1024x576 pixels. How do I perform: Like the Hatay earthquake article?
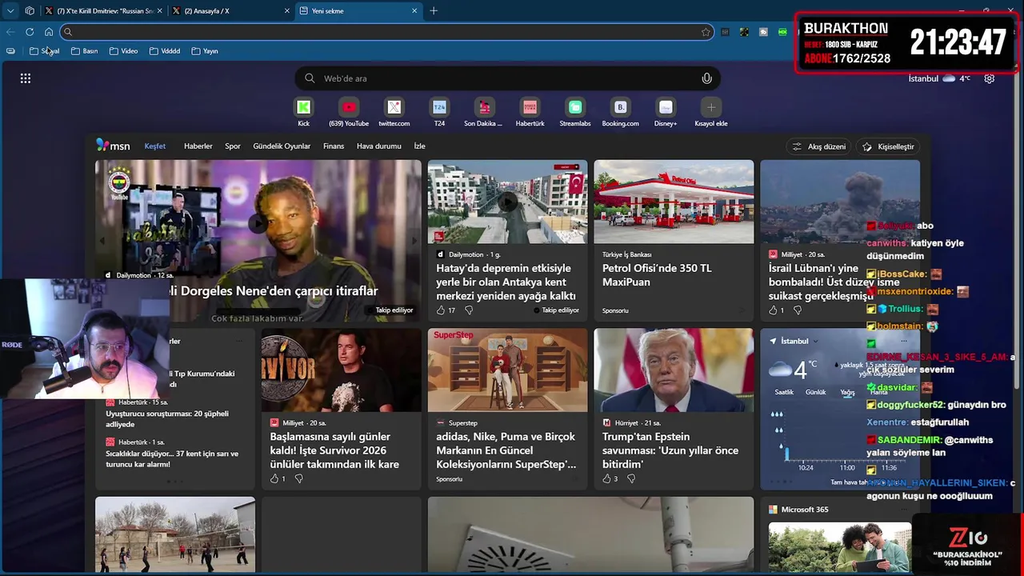click(441, 310)
